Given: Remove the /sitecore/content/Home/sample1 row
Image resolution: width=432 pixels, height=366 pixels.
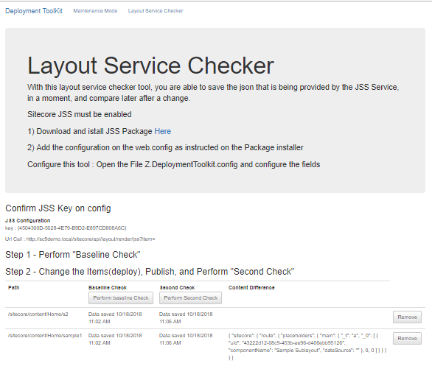Looking at the screenshot, I should tap(407, 338).
